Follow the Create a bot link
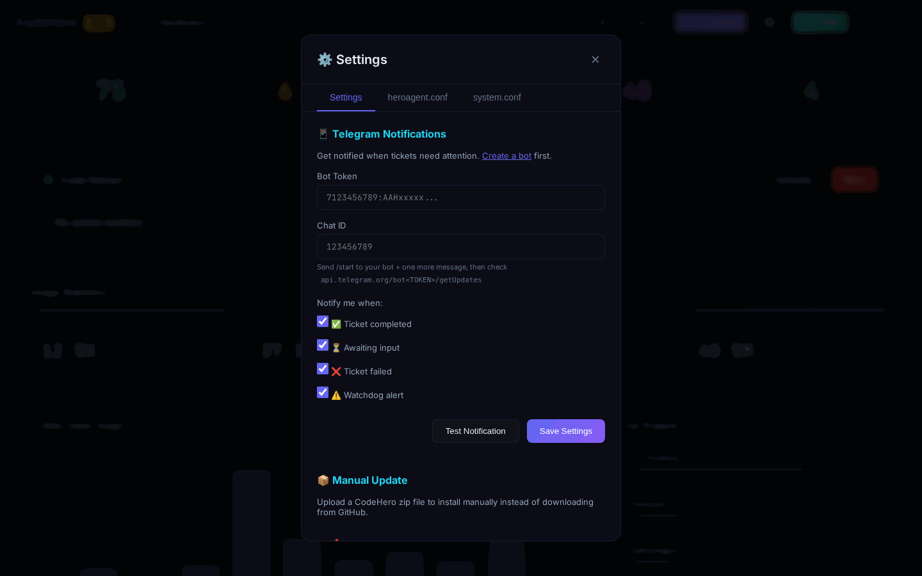This screenshot has width=922, height=576. [x=506, y=156]
